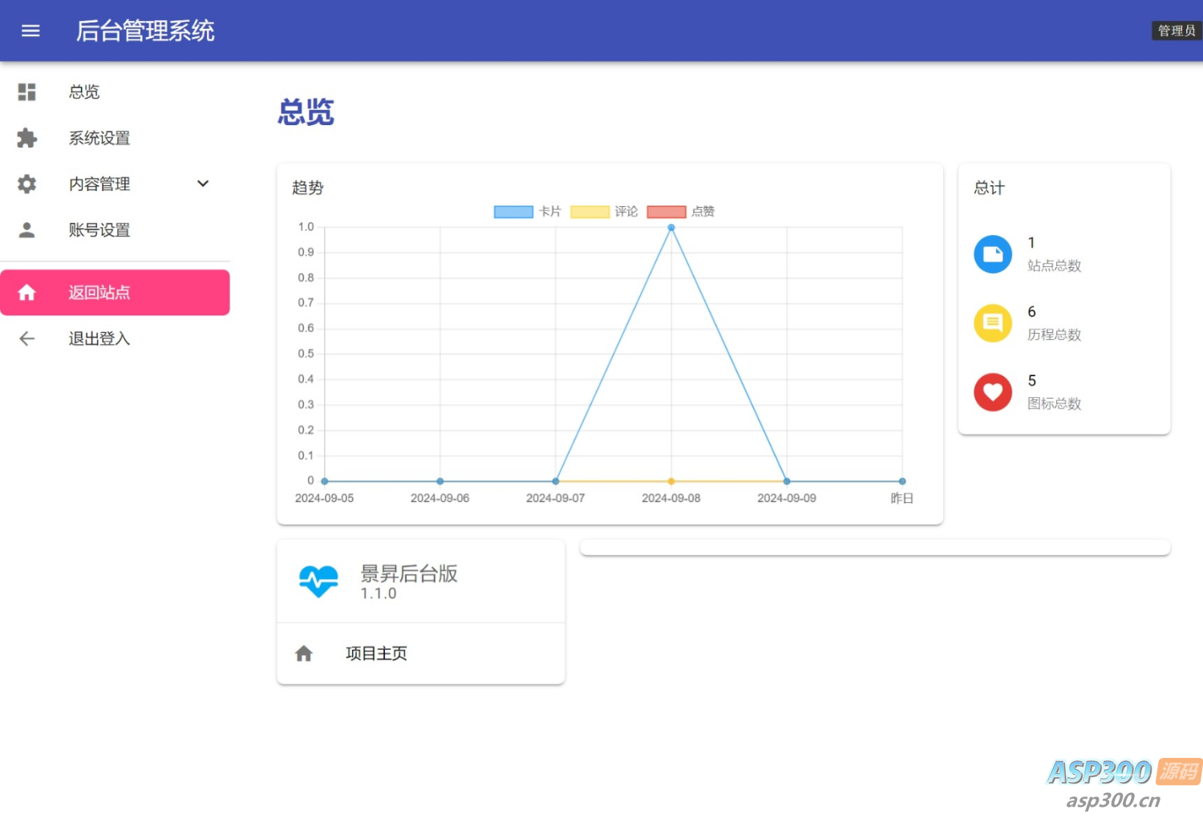Click the 账号设置 person icon
Image resolution: width=1203 pixels, height=818 pixels.
[x=26, y=230]
